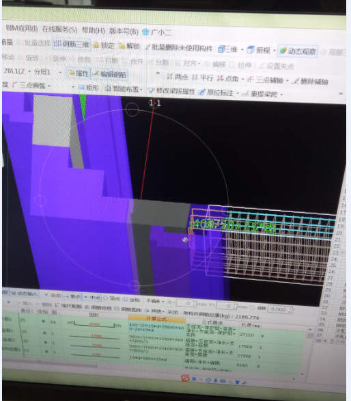Click the 点角 point-angle tool
The height and width of the screenshot is (401, 351).
coord(228,79)
